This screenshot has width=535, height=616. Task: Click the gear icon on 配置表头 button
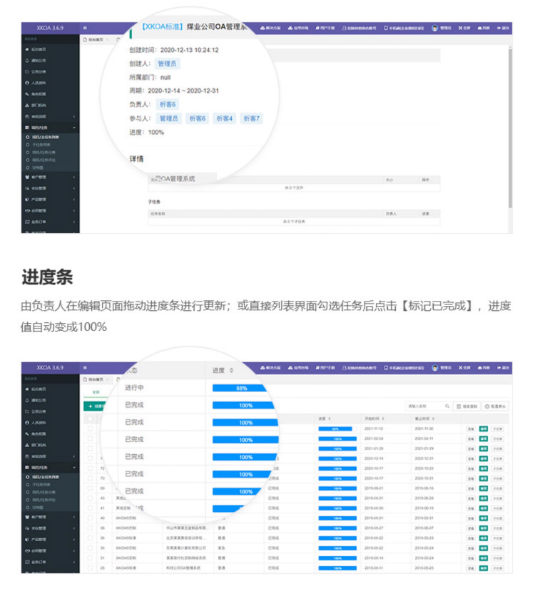tap(488, 406)
